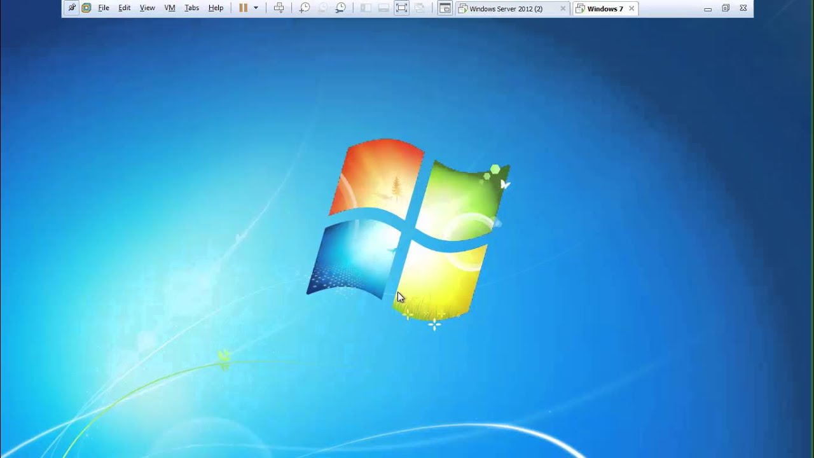The width and height of the screenshot is (814, 458).
Task: Close the Windows 7 tab
Action: click(631, 9)
